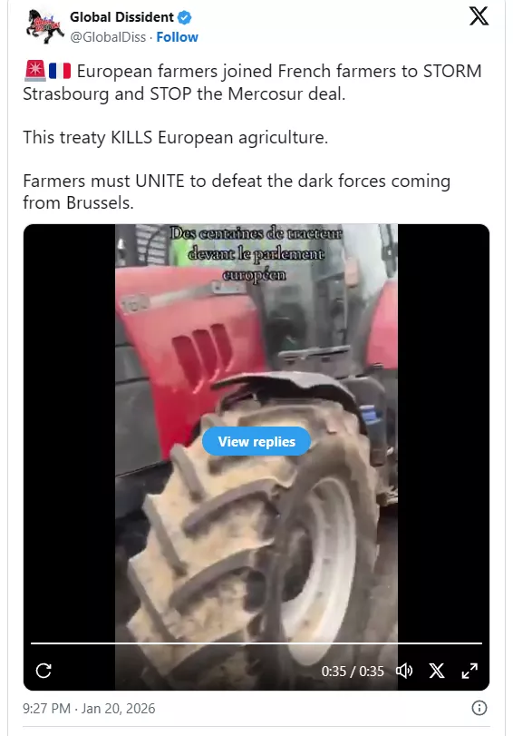Click the French flag emoji

(x=60, y=71)
